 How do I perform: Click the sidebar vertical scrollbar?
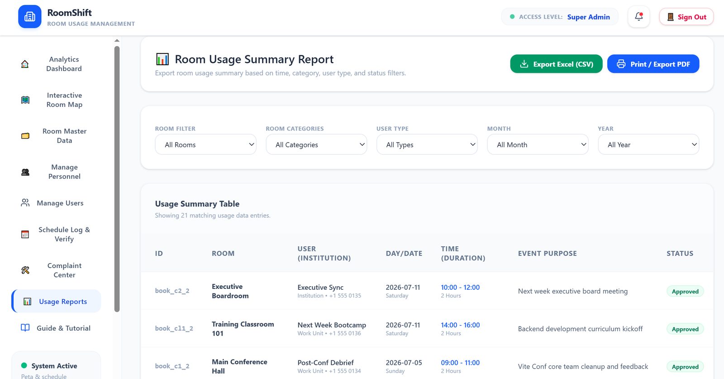coord(117,179)
